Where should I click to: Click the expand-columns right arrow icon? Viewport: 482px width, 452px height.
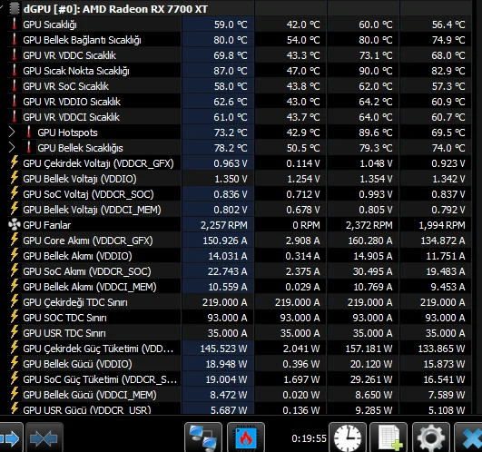(x=10, y=437)
